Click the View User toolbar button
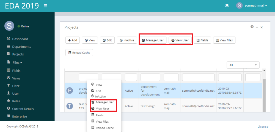The height and width of the screenshot is (132, 275). click(x=180, y=40)
